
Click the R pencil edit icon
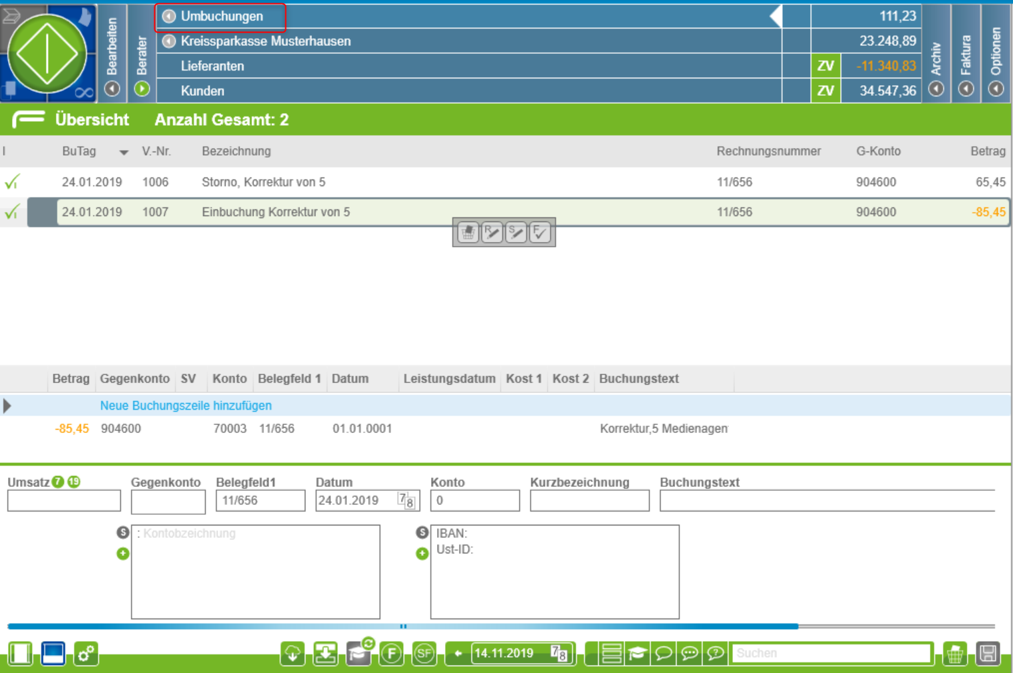492,232
